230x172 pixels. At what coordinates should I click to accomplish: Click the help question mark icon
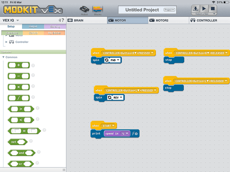pos(63,20)
